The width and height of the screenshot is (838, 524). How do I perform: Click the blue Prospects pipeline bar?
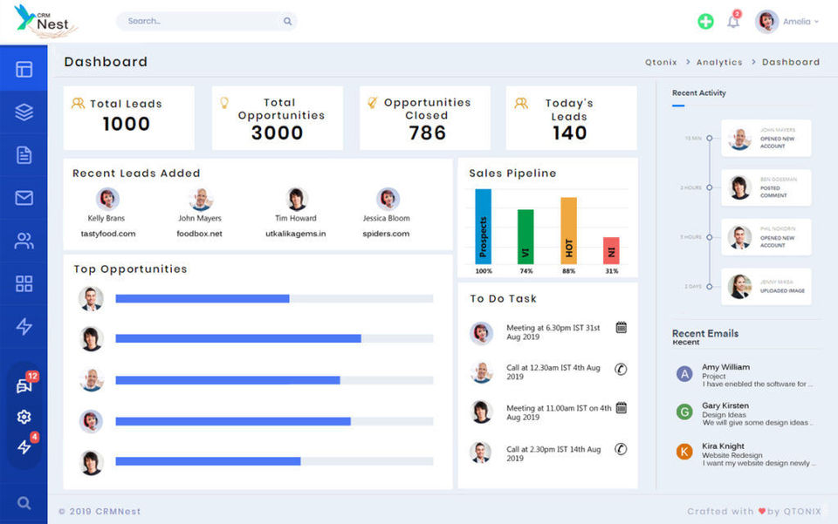[x=483, y=226]
